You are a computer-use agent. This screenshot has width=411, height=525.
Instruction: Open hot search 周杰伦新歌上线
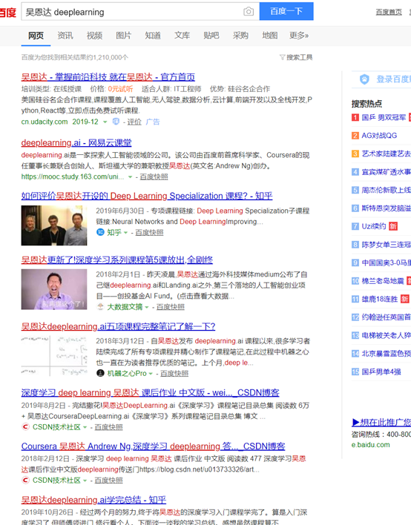coord(387,190)
